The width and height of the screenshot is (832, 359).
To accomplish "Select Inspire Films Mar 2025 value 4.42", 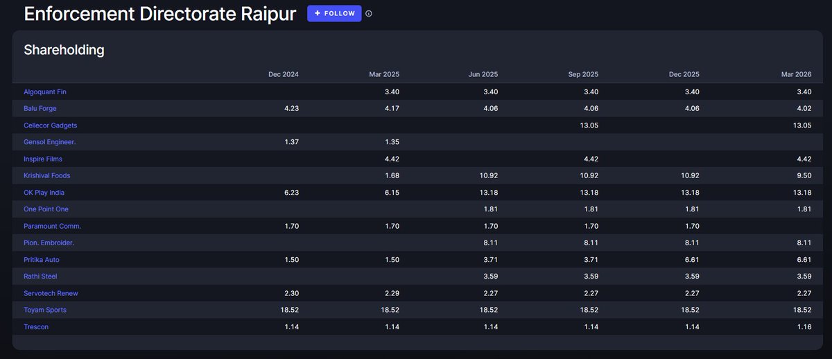I will 392,159.
